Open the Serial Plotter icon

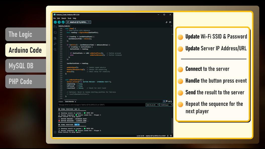[x=166, y=22]
